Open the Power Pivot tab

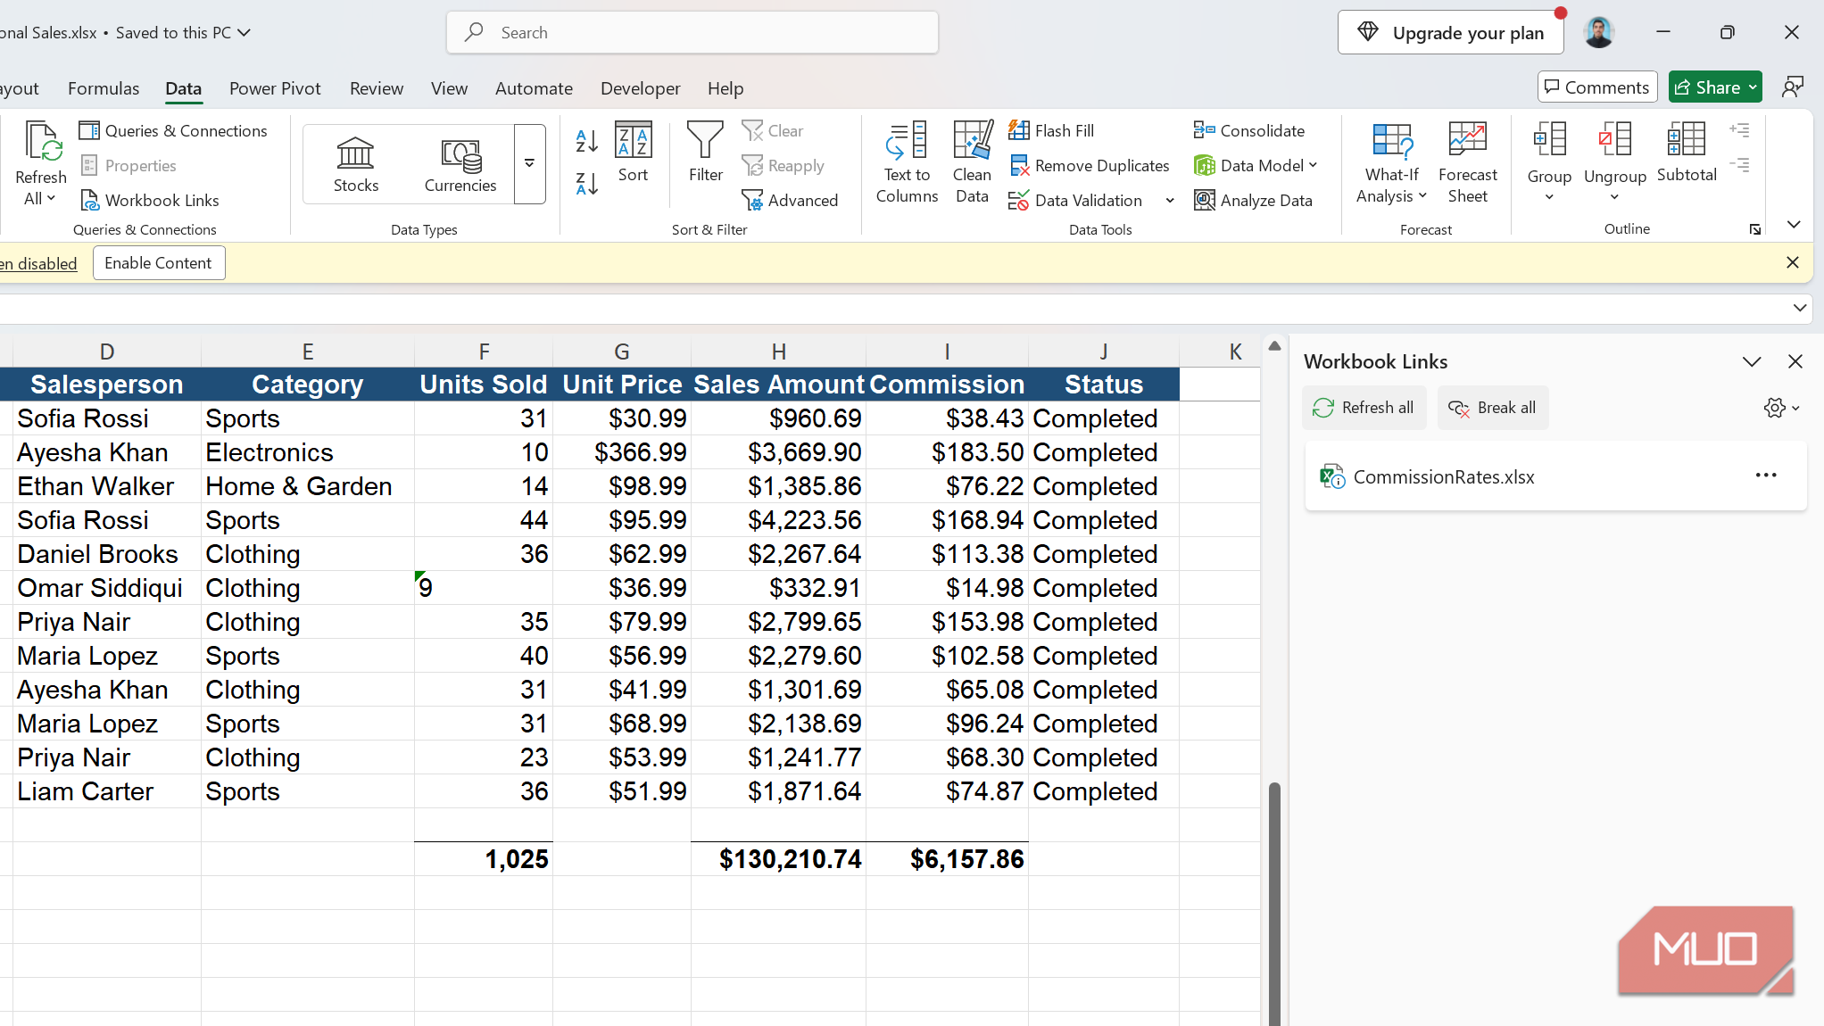pyautogui.click(x=275, y=88)
